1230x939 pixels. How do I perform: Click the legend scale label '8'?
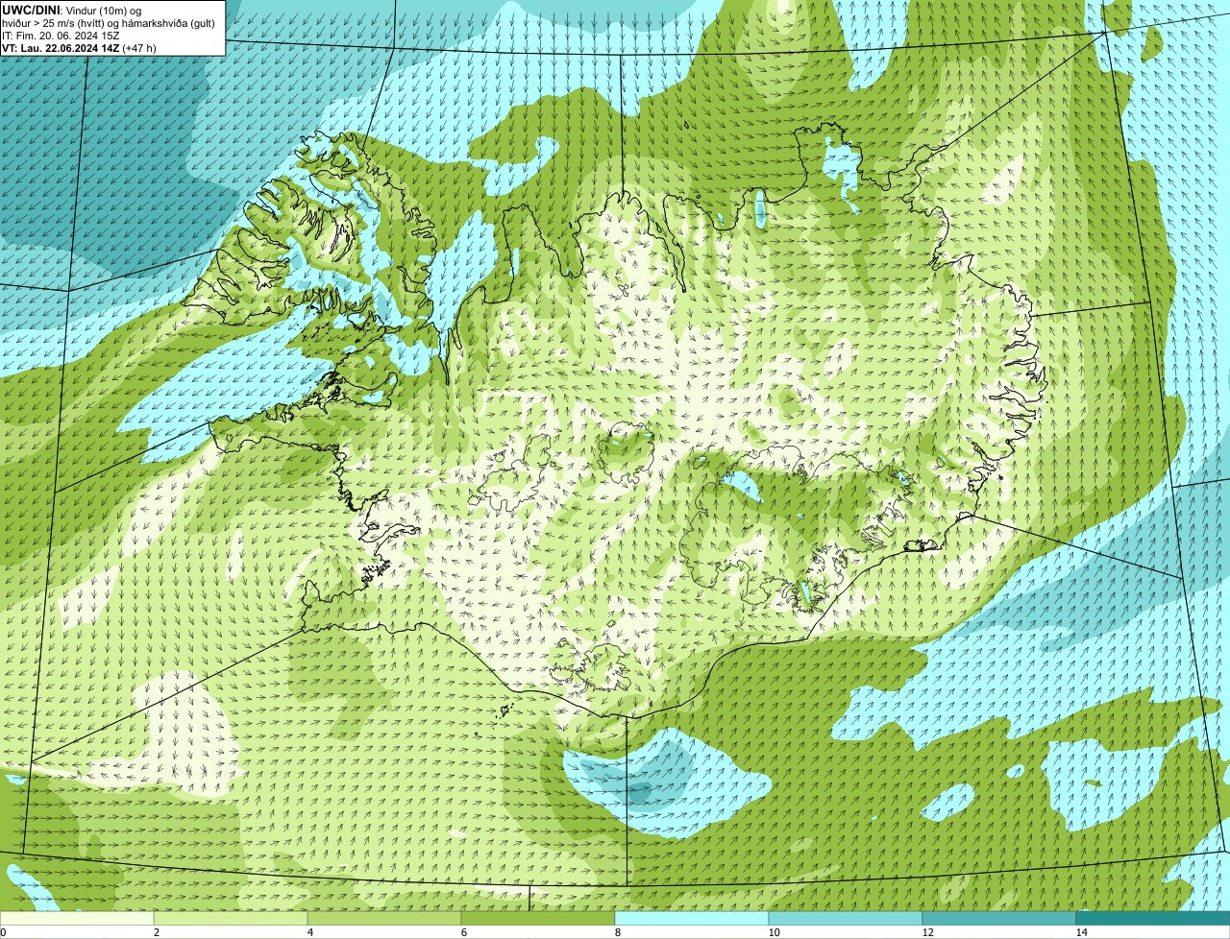[x=617, y=932]
